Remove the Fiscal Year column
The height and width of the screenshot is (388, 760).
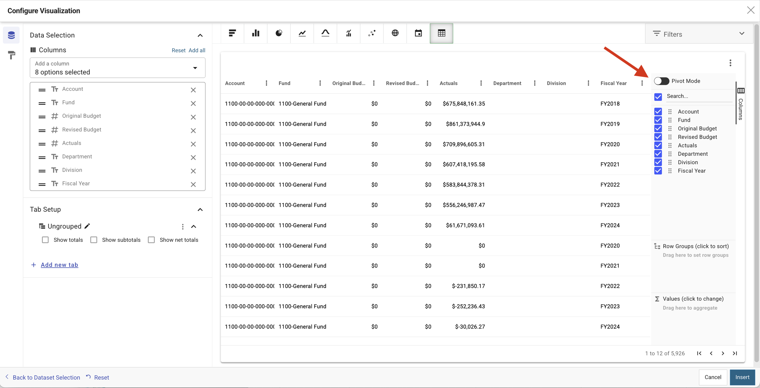193,185
